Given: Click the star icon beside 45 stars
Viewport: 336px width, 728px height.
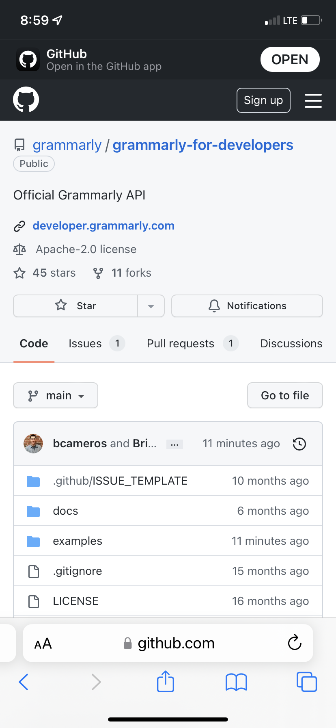Looking at the screenshot, I should click(x=19, y=273).
